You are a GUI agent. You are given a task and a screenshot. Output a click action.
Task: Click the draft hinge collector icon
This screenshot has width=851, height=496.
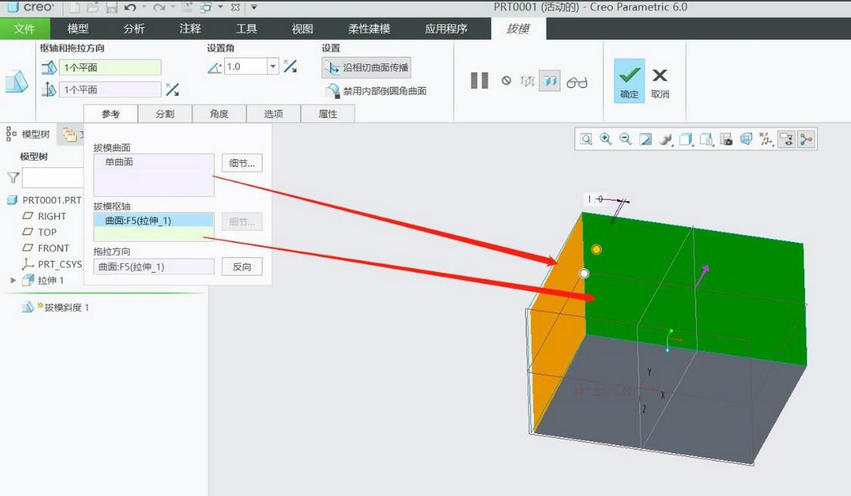pyautogui.click(x=49, y=67)
